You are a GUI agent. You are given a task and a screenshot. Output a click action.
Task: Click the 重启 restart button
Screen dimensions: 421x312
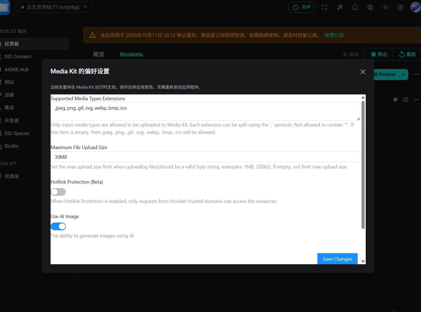(x=407, y=54)
